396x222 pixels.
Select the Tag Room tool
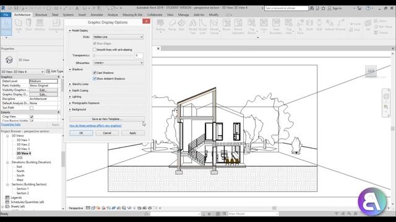tap(252, 26)
